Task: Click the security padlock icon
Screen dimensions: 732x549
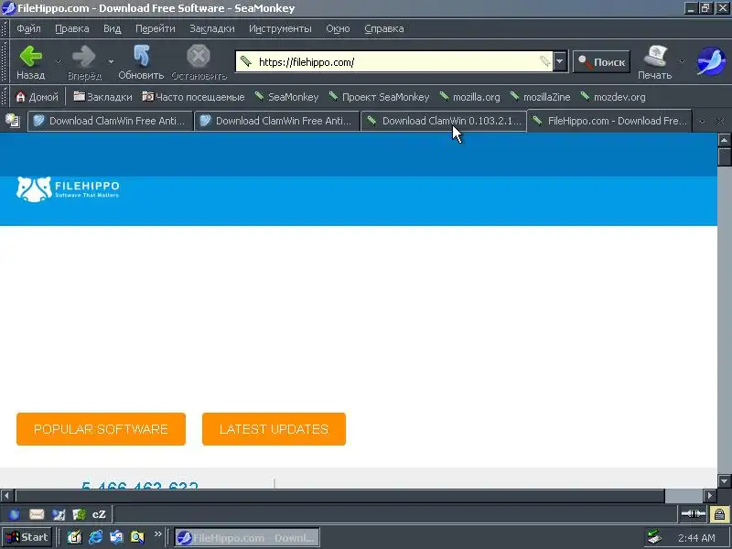Action: (719, 514)
